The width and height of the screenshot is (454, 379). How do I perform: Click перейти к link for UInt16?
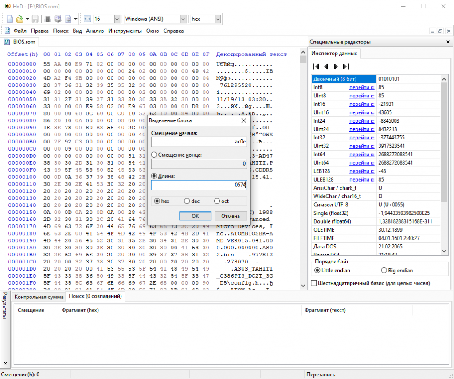[362, 112]
